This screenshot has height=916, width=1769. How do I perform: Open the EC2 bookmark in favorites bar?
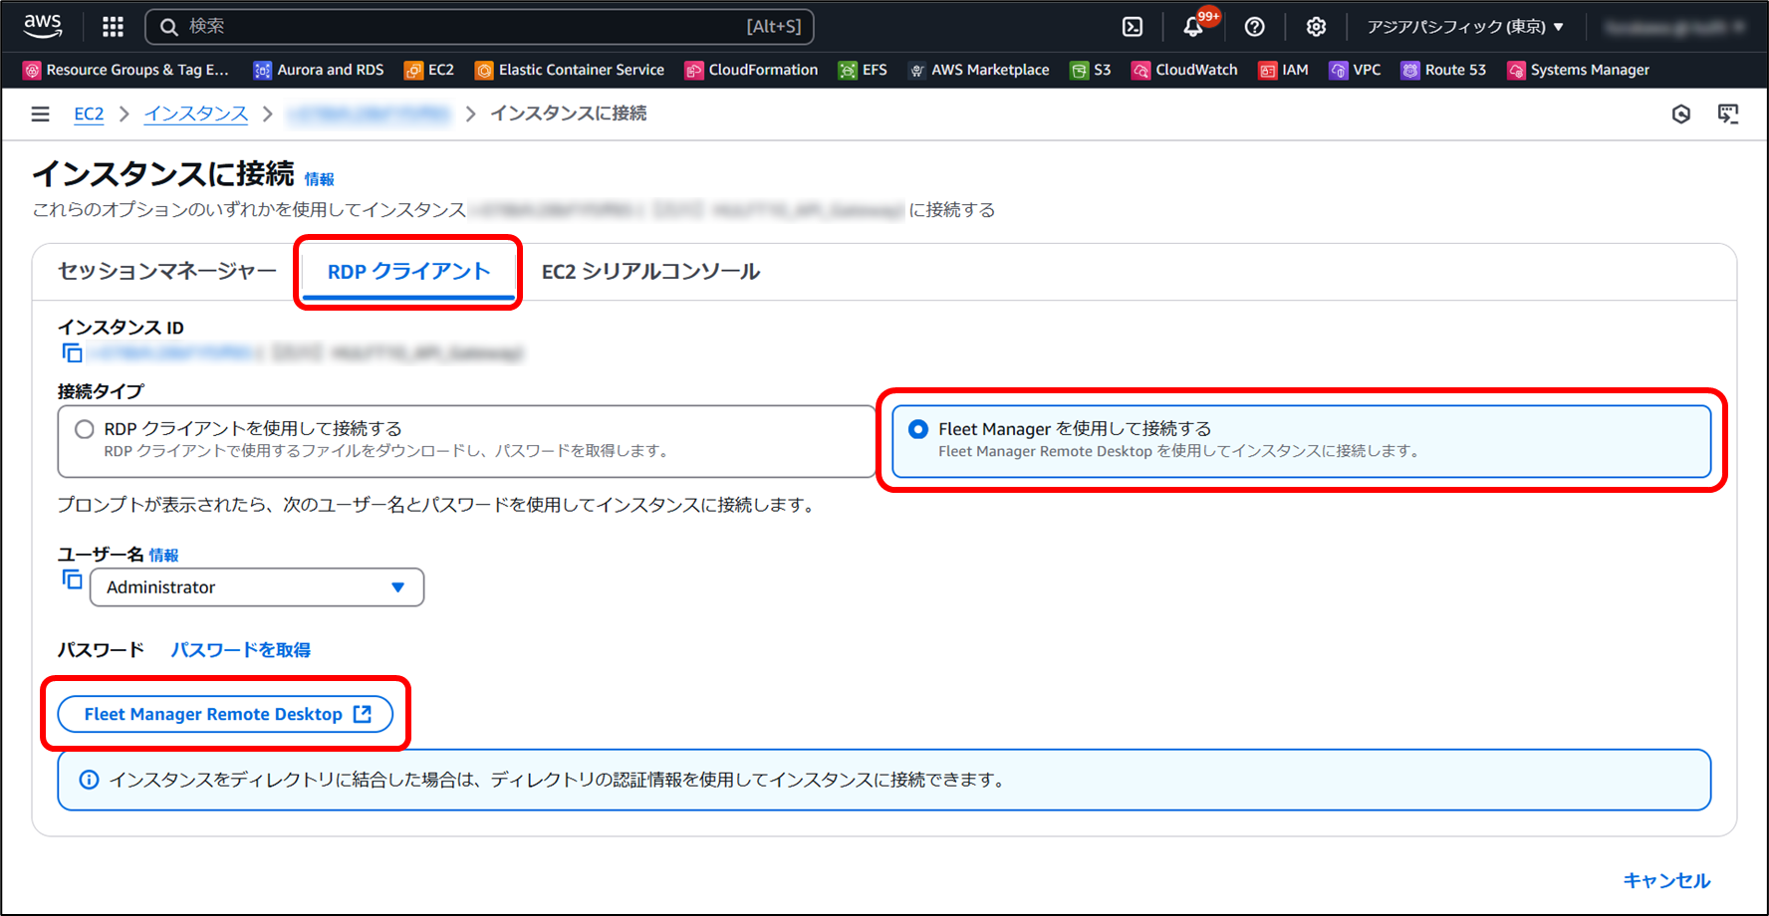429,70
